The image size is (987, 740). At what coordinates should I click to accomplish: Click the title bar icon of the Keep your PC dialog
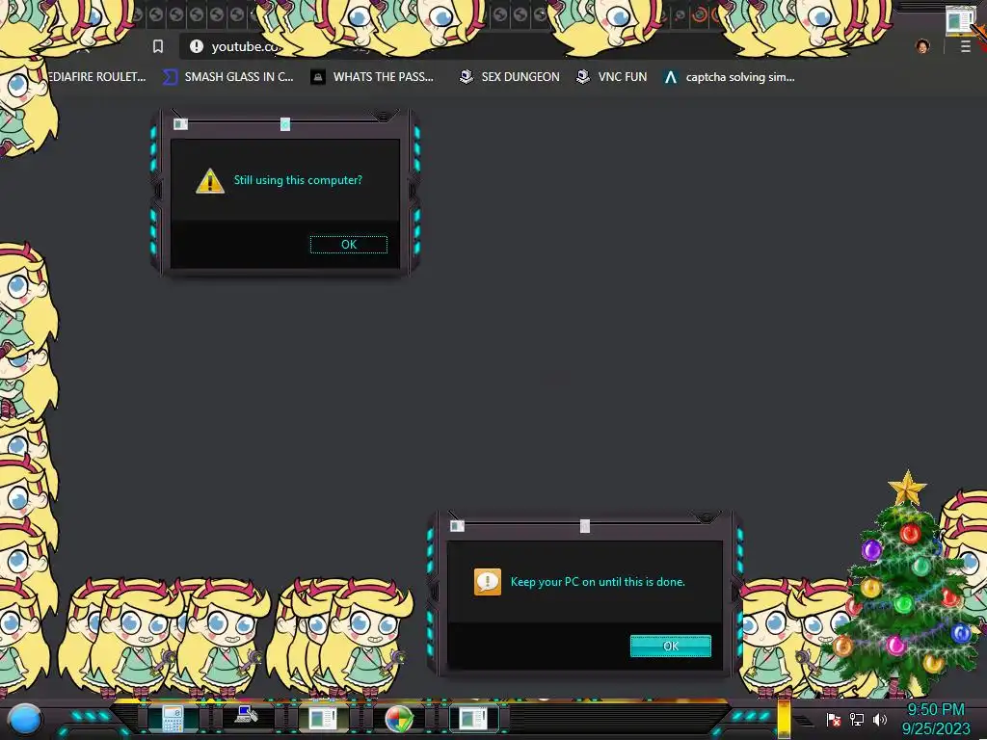(457, 526)
